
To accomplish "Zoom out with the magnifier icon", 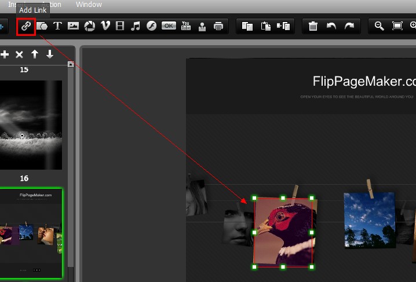I will coord(379,26).
